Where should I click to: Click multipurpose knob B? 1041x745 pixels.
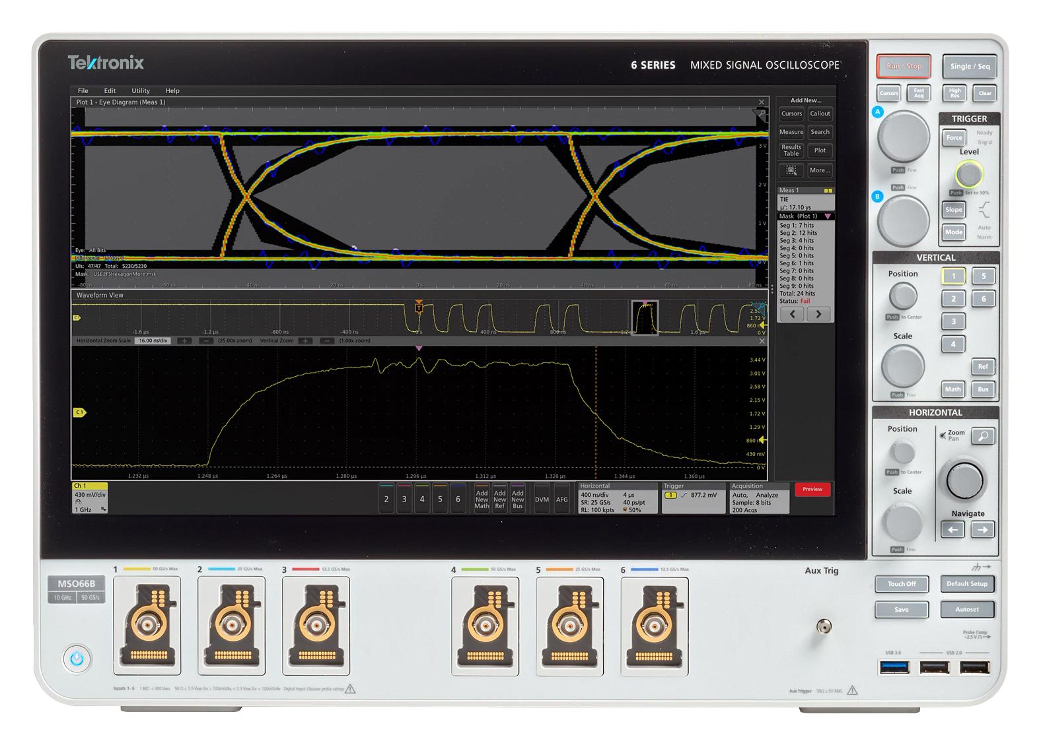click(903, 221)
